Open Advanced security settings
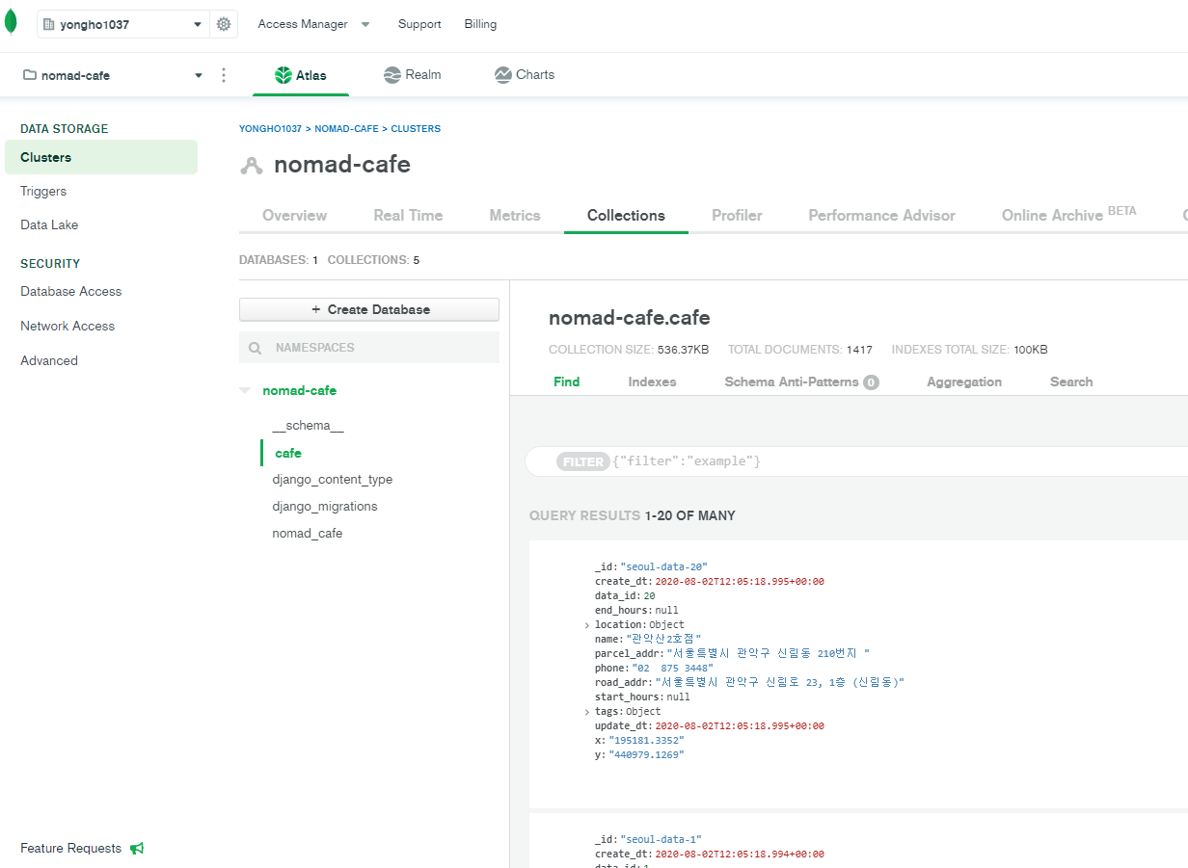Viewport: 1188px width, 868px height. pos(49,360)
